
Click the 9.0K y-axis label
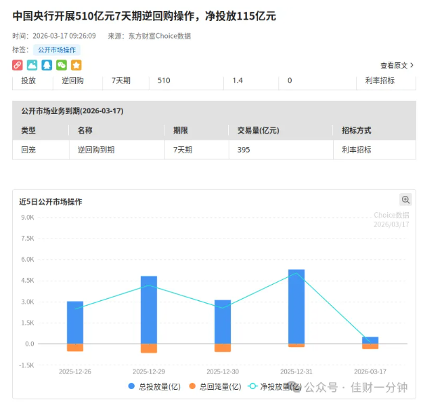[x=28, y=218]
